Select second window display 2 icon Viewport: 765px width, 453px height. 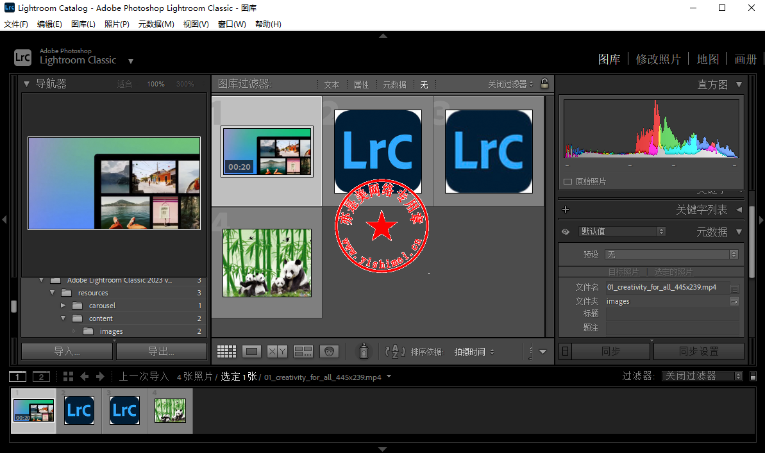pos(41,377)
